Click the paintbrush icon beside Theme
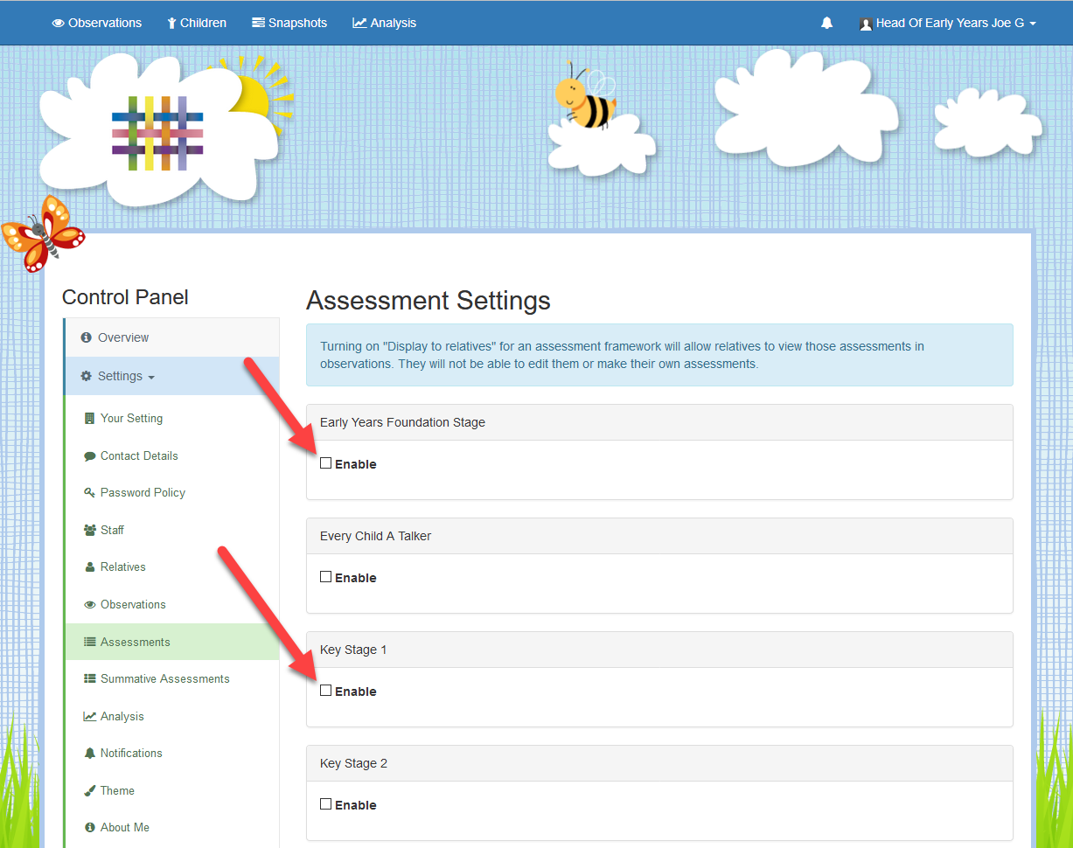Image resolution: width=1073 pixels, height=848 pixels. 89,790
